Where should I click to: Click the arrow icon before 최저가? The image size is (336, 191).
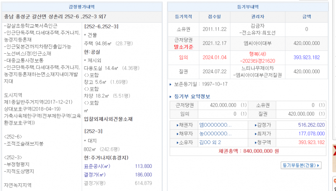click(x=255, y=133)
